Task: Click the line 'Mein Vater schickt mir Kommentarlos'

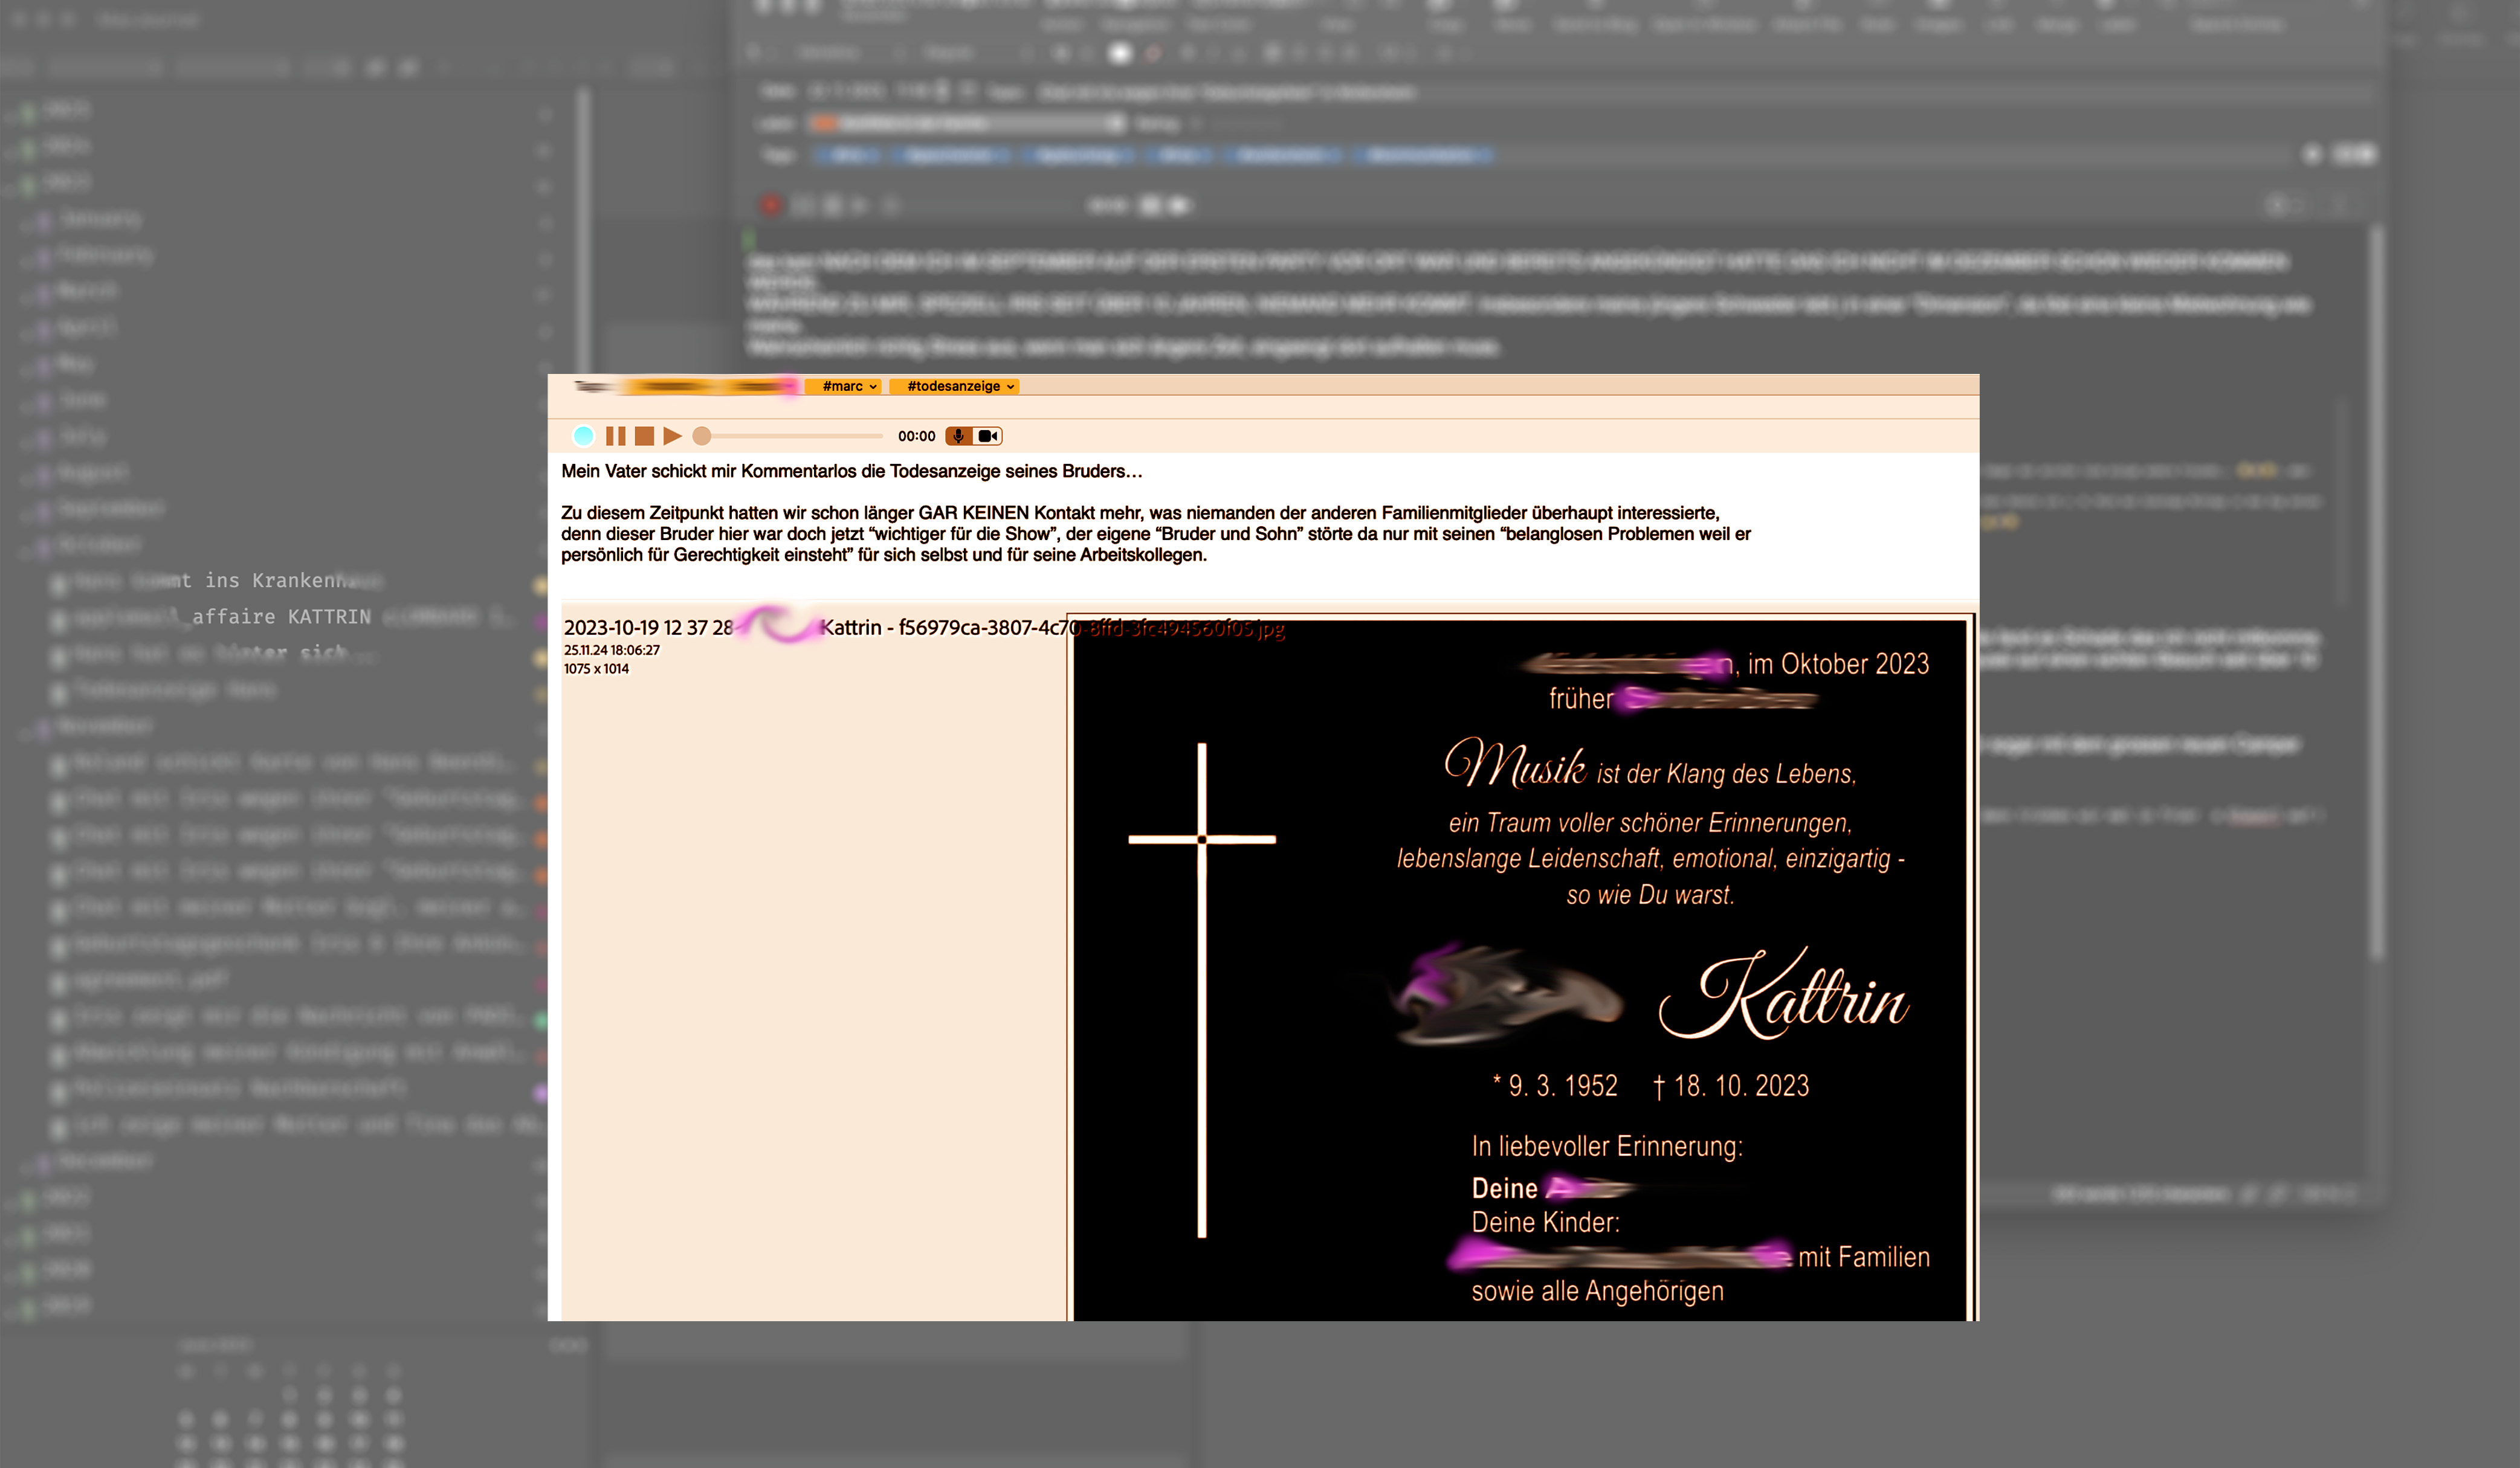Action: tap(851, 471)
